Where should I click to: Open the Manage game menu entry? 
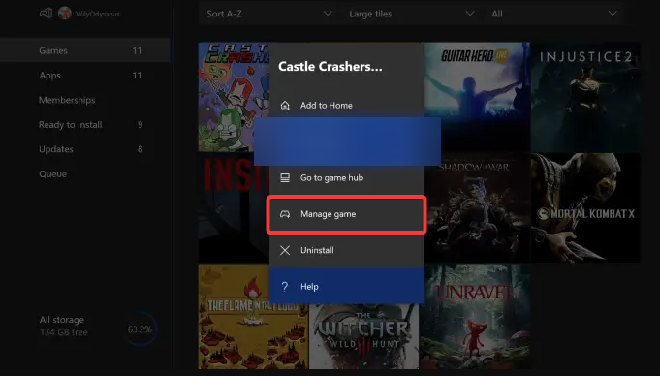pos(347,214)
